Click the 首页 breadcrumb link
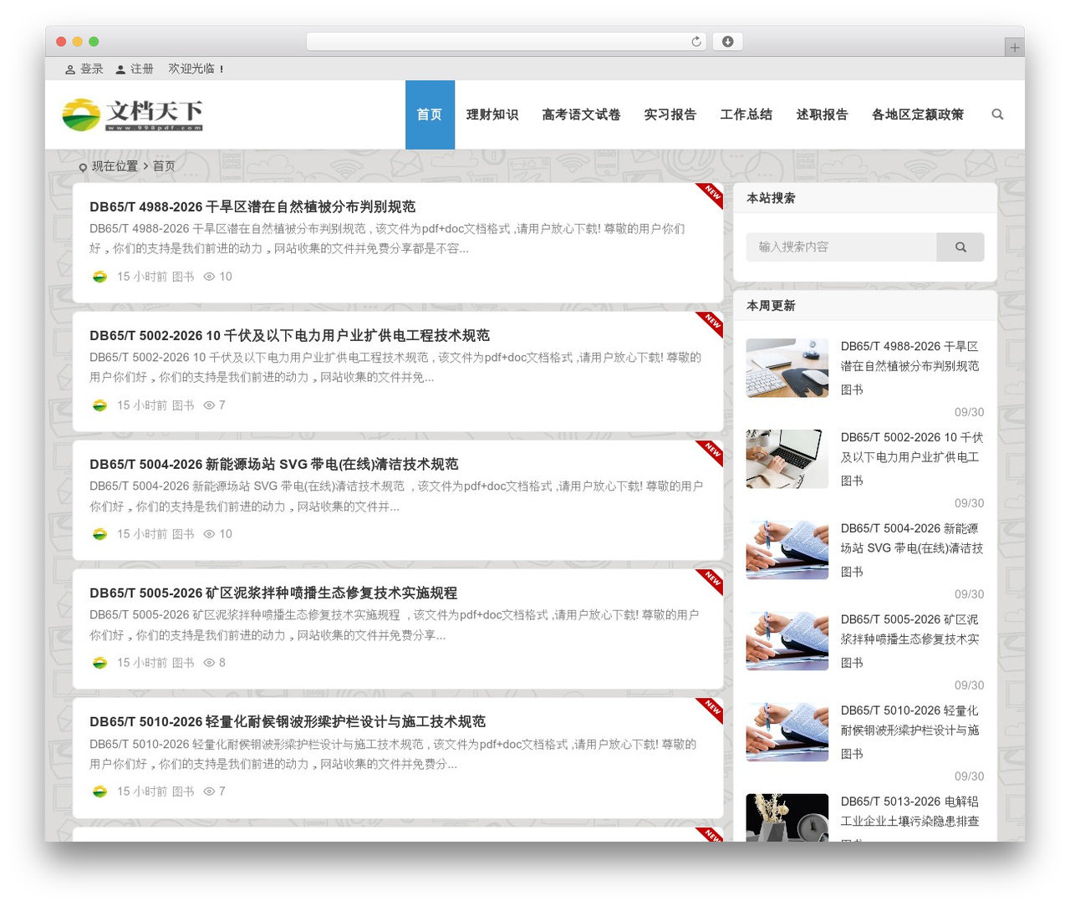This screenshot has height=906, width=1070. 164,166
